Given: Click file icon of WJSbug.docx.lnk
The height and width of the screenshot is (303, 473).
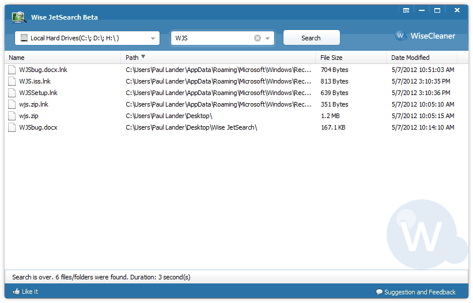Looking at the screenshot, I should tap(12, 70).
